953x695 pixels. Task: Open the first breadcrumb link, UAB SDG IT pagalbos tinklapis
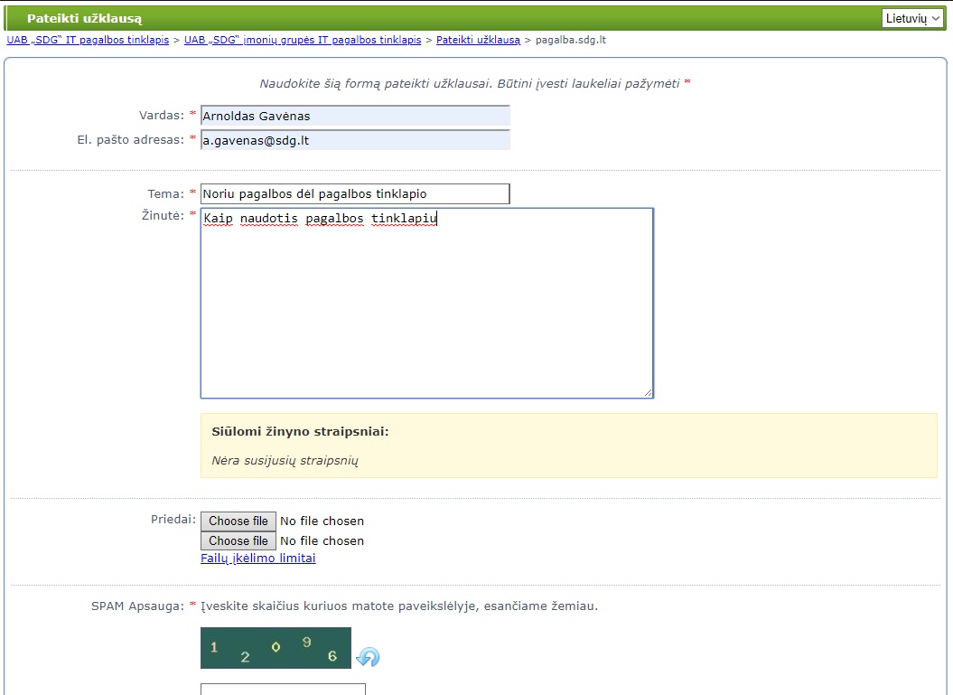88,41
